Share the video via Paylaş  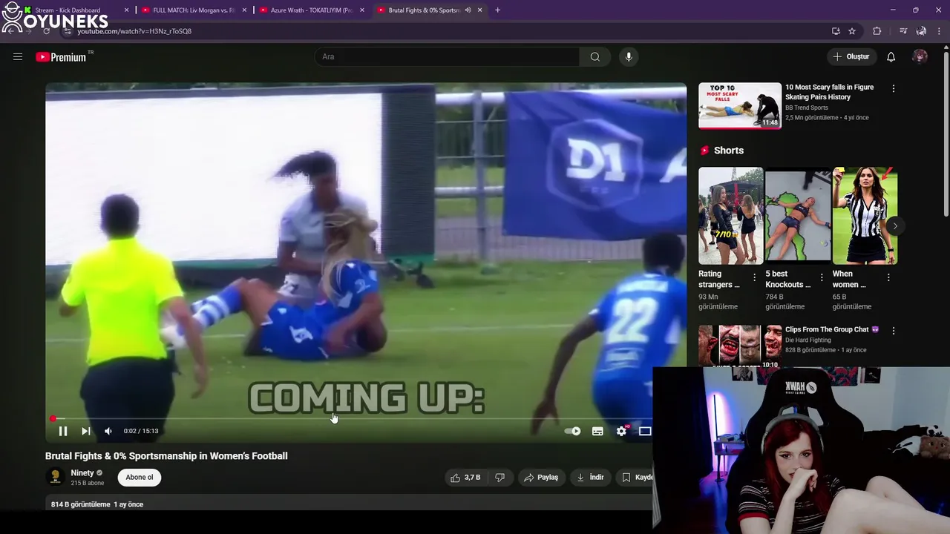541,478
